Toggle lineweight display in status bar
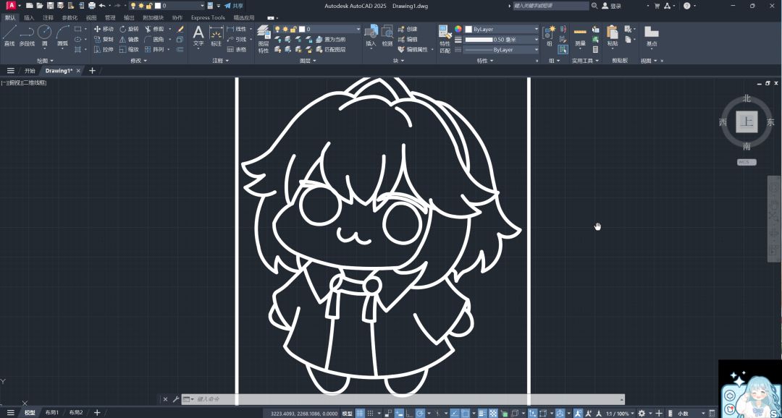This screenshot has width=782, height=418. (x=482, y=414)
